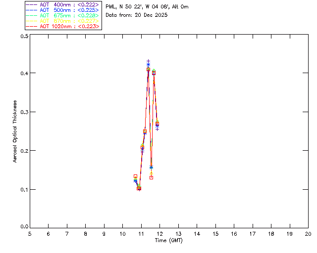
Task: Click the red dashed line sample in legend
Action: 31,26
